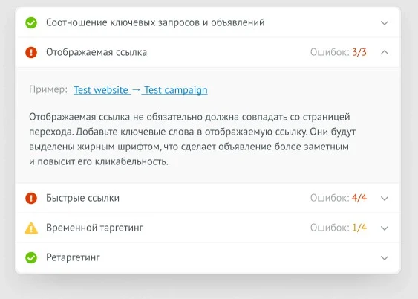Expand the Соотношение ключевых запросов и объявлений chevron
Viewport: 418px width, 299px height.
(385, 23)
